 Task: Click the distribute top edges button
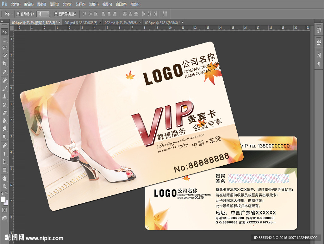(125, 14)
